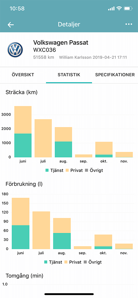
Task: Tap the Volkswagen Passat vehicle title
Action: coord(61,42)
